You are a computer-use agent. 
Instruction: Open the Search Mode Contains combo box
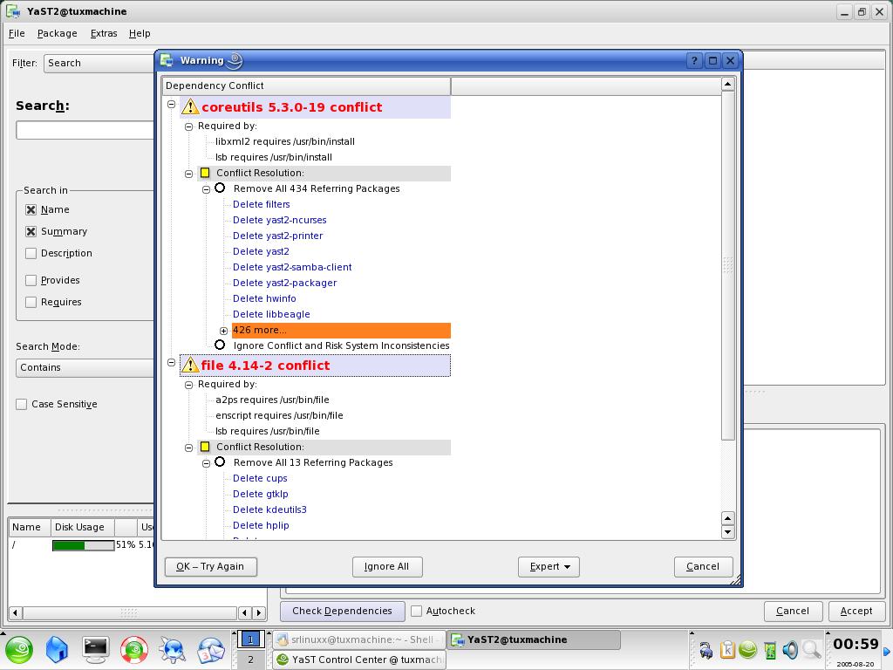pos(85,367)
